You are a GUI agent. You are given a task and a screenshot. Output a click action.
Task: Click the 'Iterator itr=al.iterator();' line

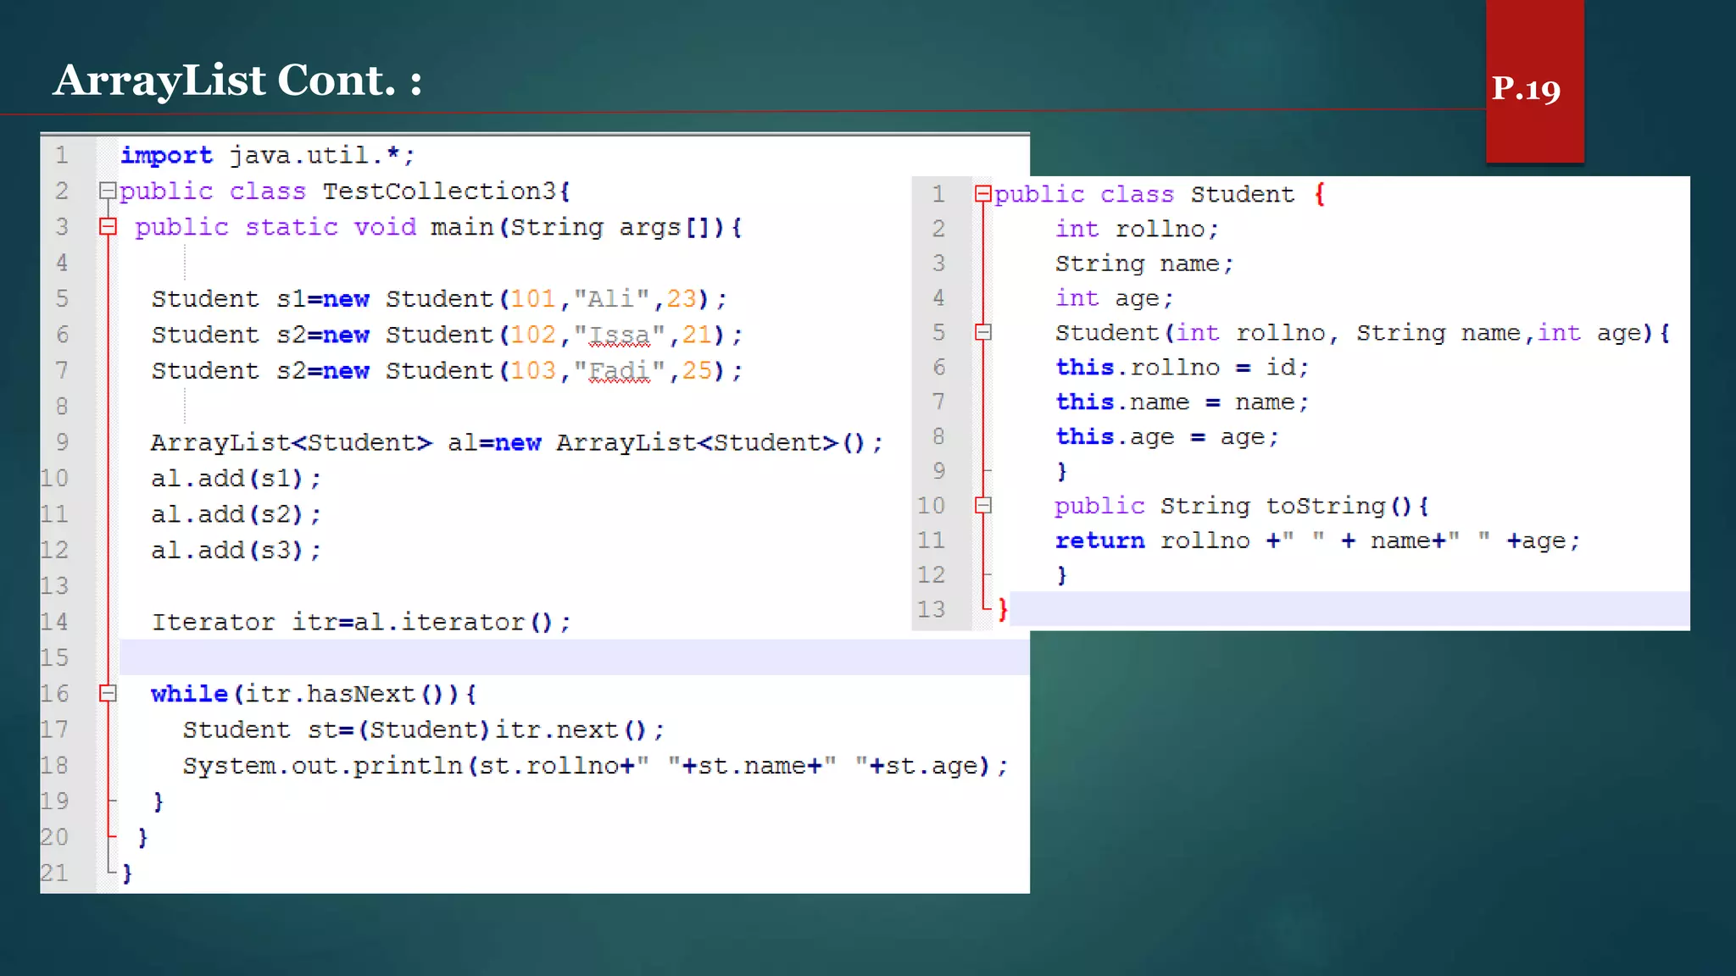point(361,622)
